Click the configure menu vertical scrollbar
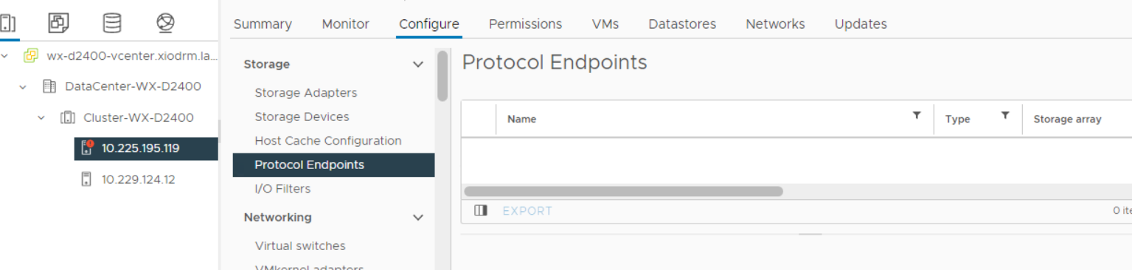 tap(442, 75)
